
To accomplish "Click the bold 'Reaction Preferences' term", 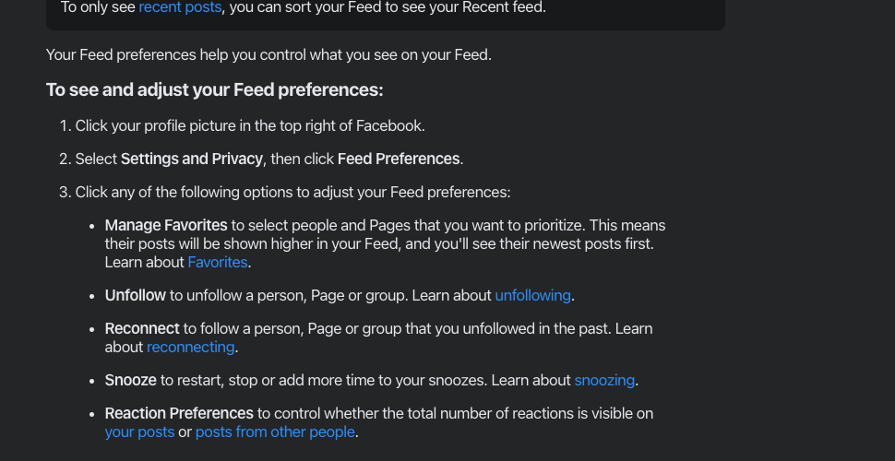I will pyautogui.click(x=179, y=413).
